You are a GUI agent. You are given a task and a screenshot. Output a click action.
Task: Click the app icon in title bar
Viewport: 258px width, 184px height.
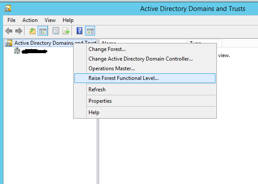pos(7,9)
